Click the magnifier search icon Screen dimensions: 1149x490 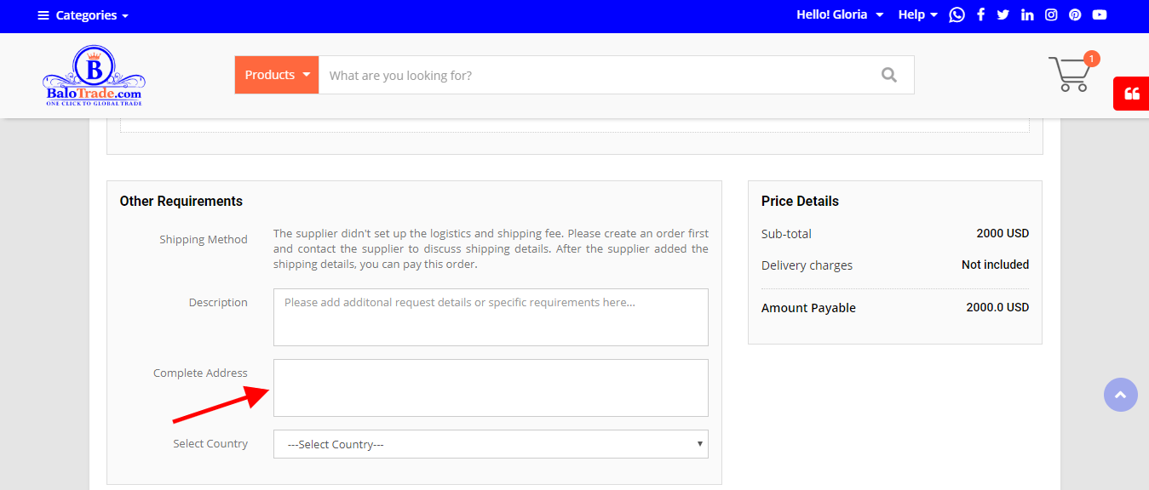pyautogui.click(x=889, y=75)
